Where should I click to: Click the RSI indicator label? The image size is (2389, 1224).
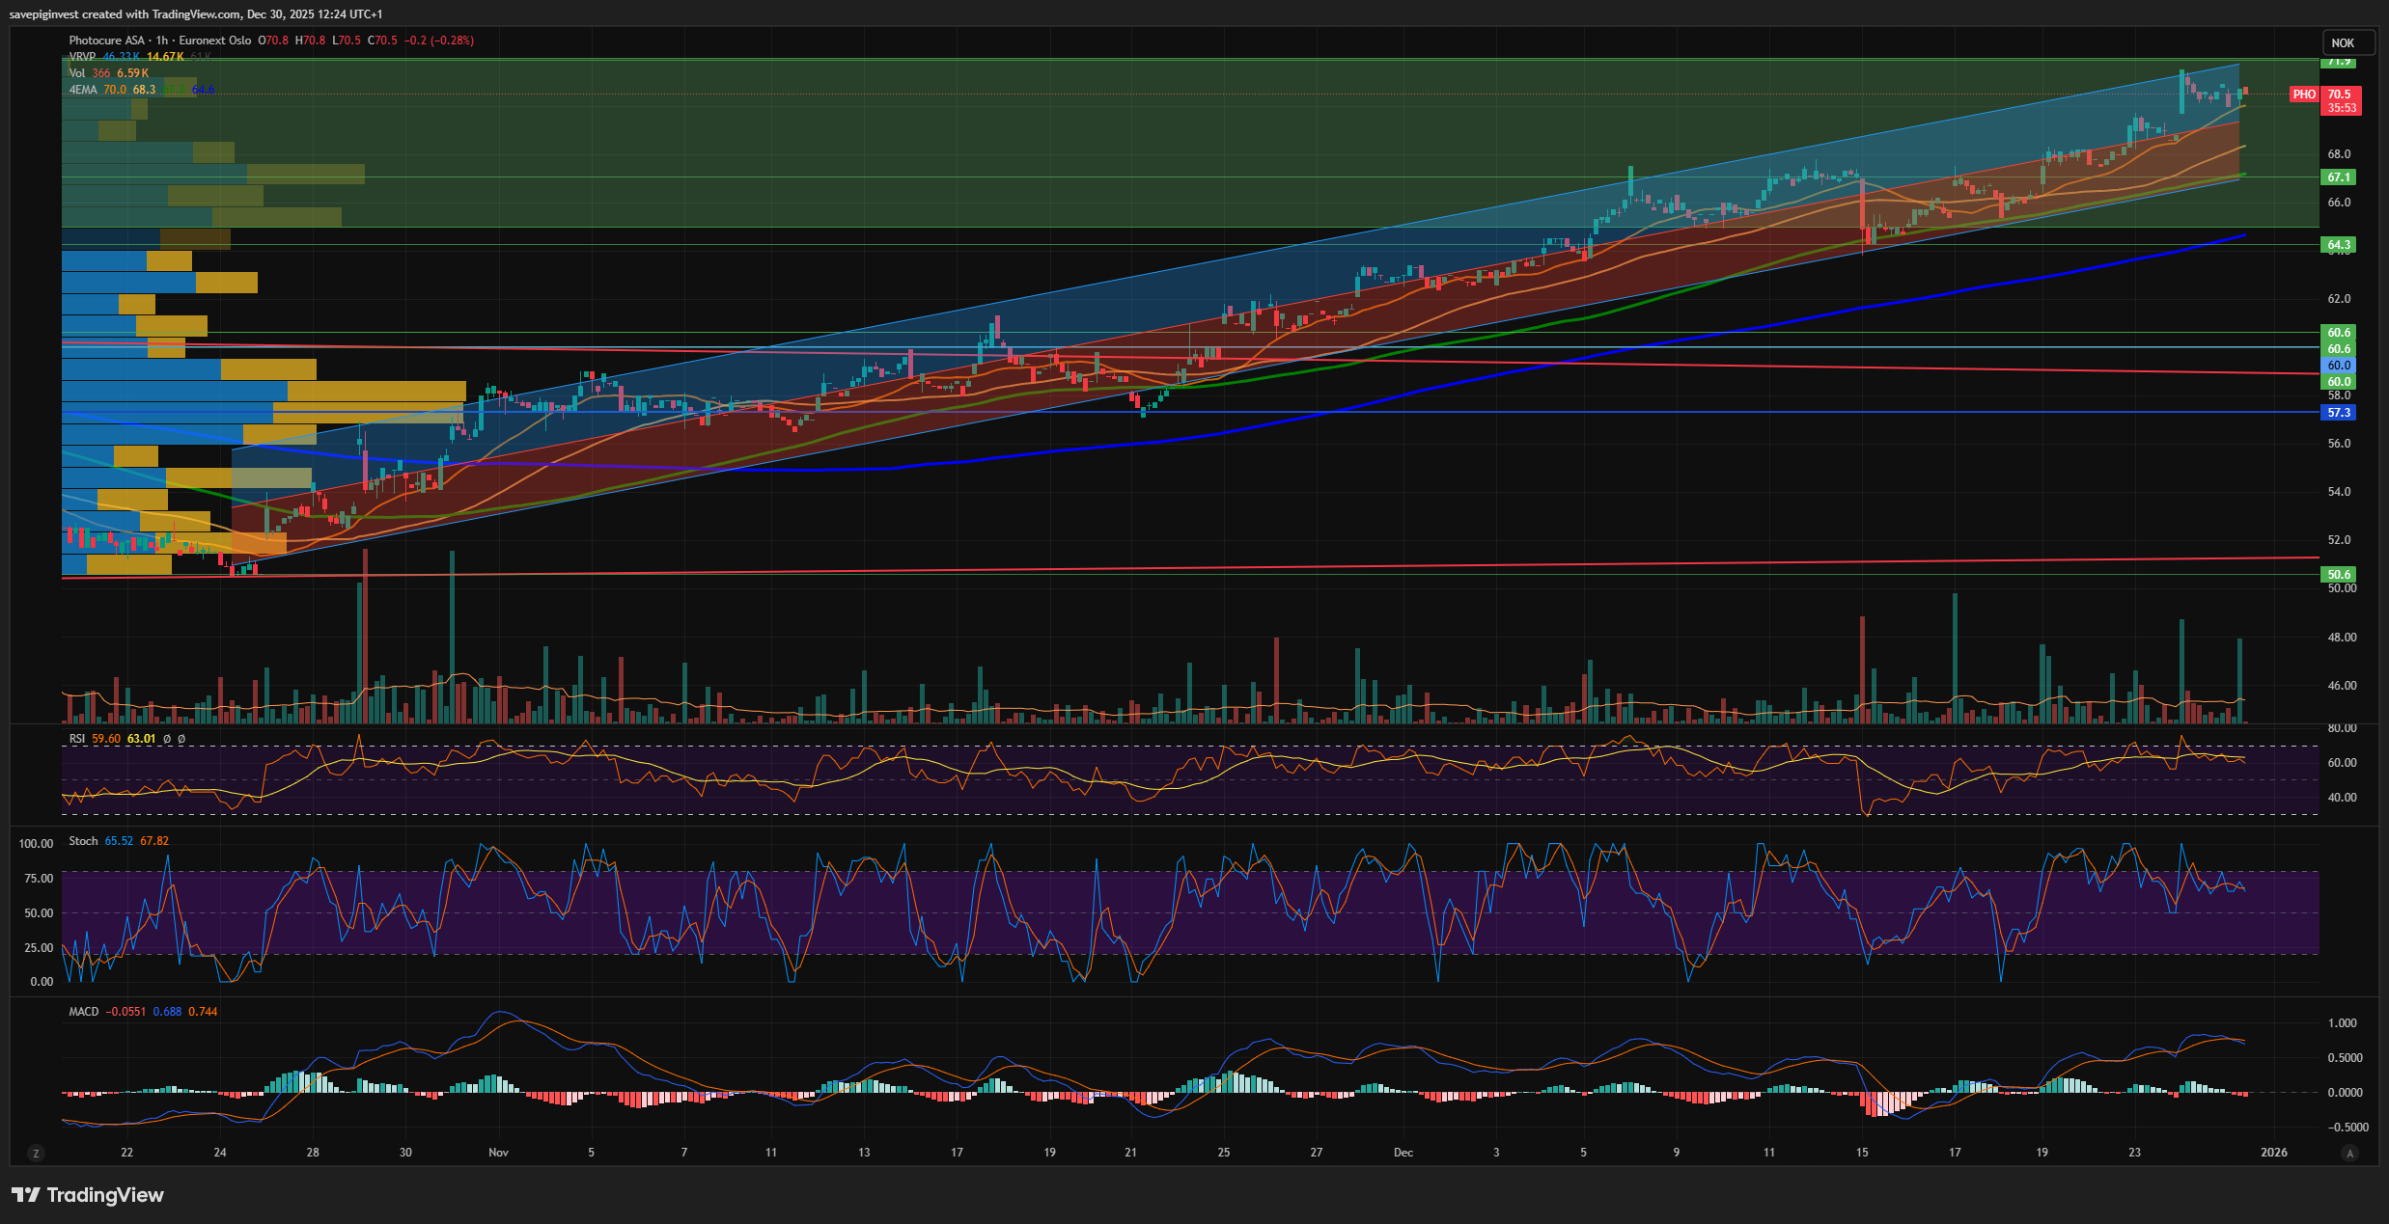pos(77,739)
